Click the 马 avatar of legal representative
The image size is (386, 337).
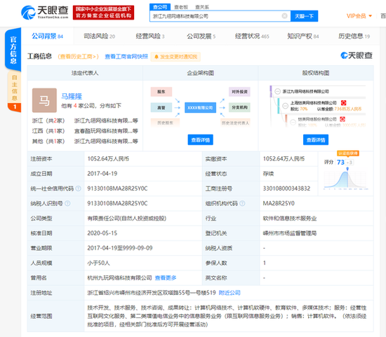click(x=44, y=100)
